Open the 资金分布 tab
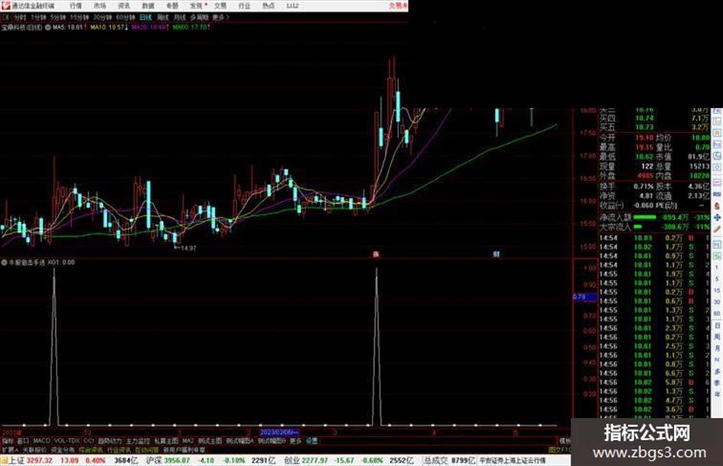The image size is (723, 466). click(x=63, y=449)
